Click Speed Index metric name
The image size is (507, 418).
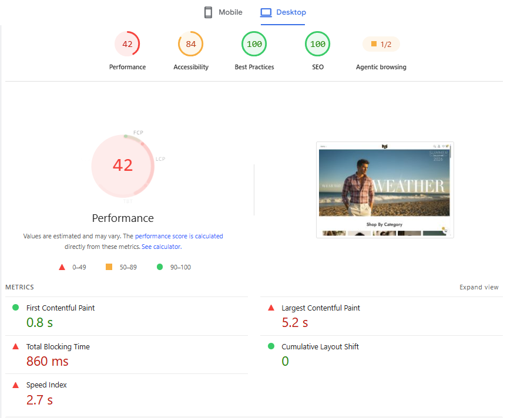[46, 385]
